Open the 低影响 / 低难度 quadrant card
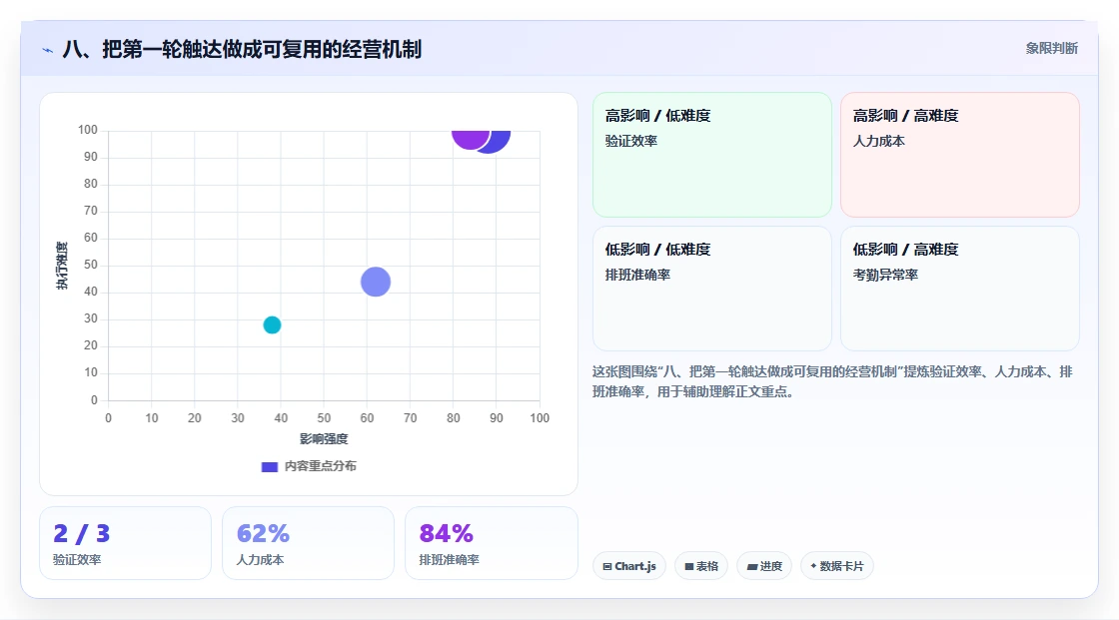1119x620 pixels. click(x=712, y=289)
